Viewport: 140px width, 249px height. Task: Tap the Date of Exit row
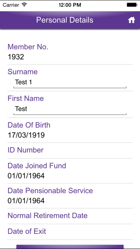[70, 231]
